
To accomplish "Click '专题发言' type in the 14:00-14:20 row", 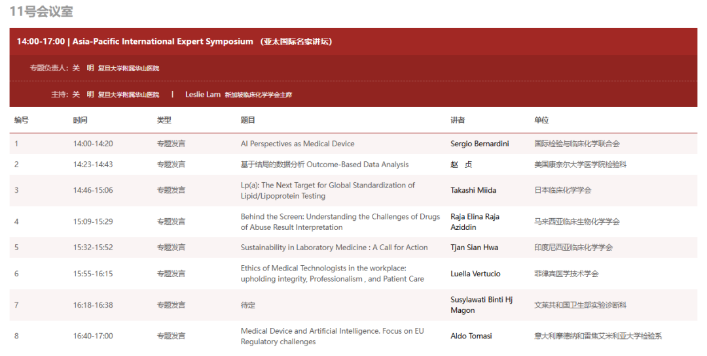I will coord(171,144).
